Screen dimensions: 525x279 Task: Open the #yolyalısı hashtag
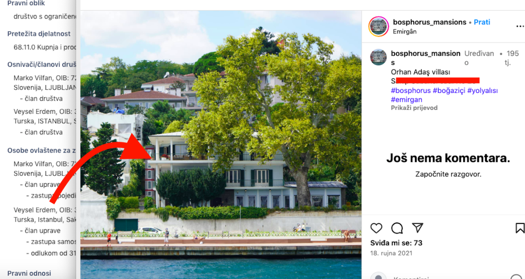[x=483, y=90]
